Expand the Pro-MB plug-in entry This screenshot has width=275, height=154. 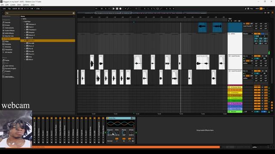pos(25,43)
